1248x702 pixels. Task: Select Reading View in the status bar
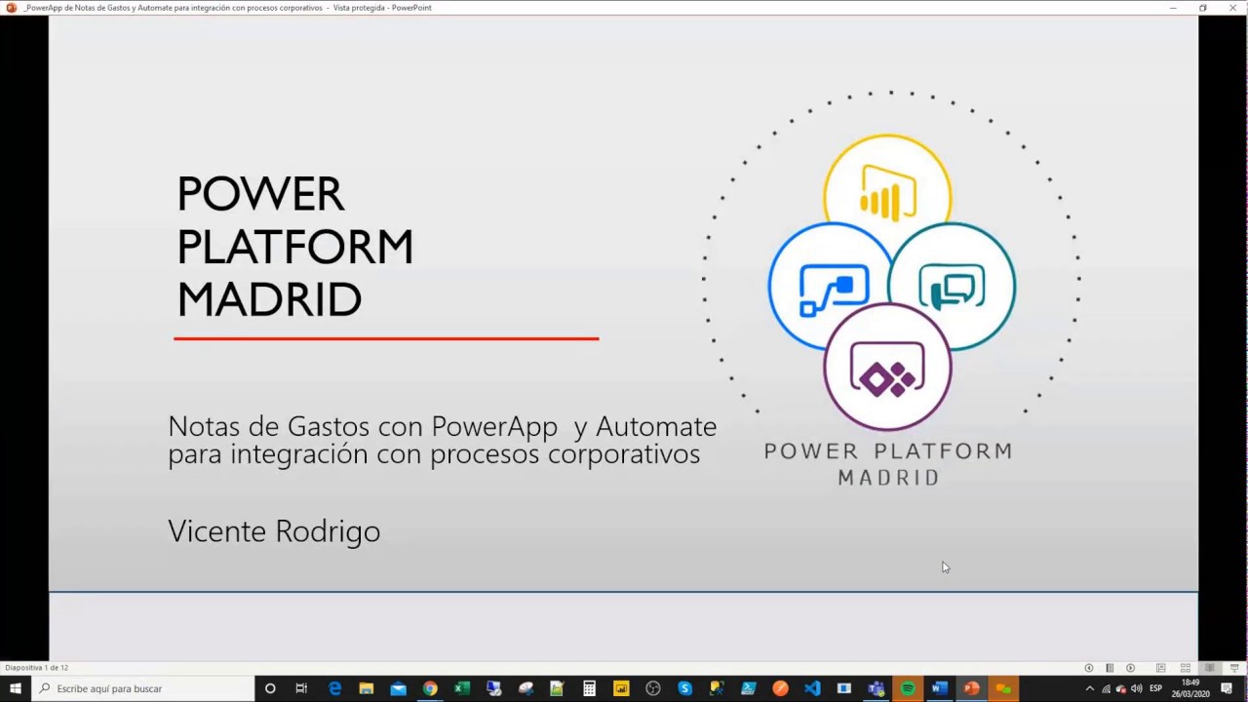(1210, 668)
